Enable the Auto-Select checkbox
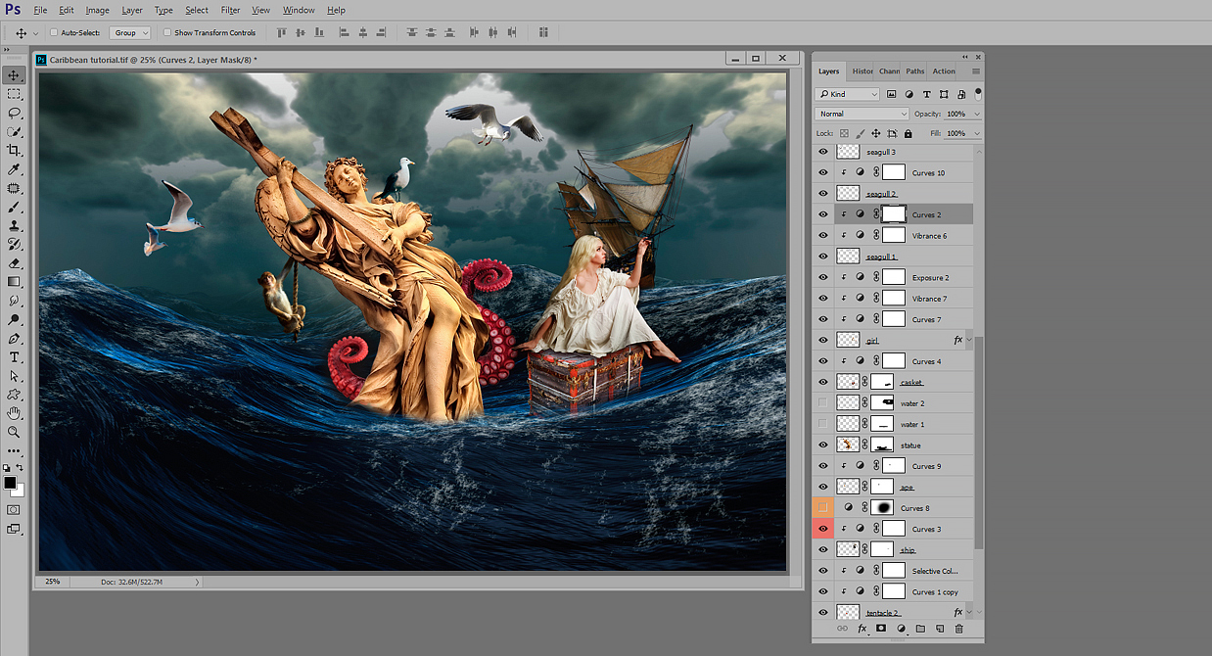 pyautogui.click(x=54, y=32)
